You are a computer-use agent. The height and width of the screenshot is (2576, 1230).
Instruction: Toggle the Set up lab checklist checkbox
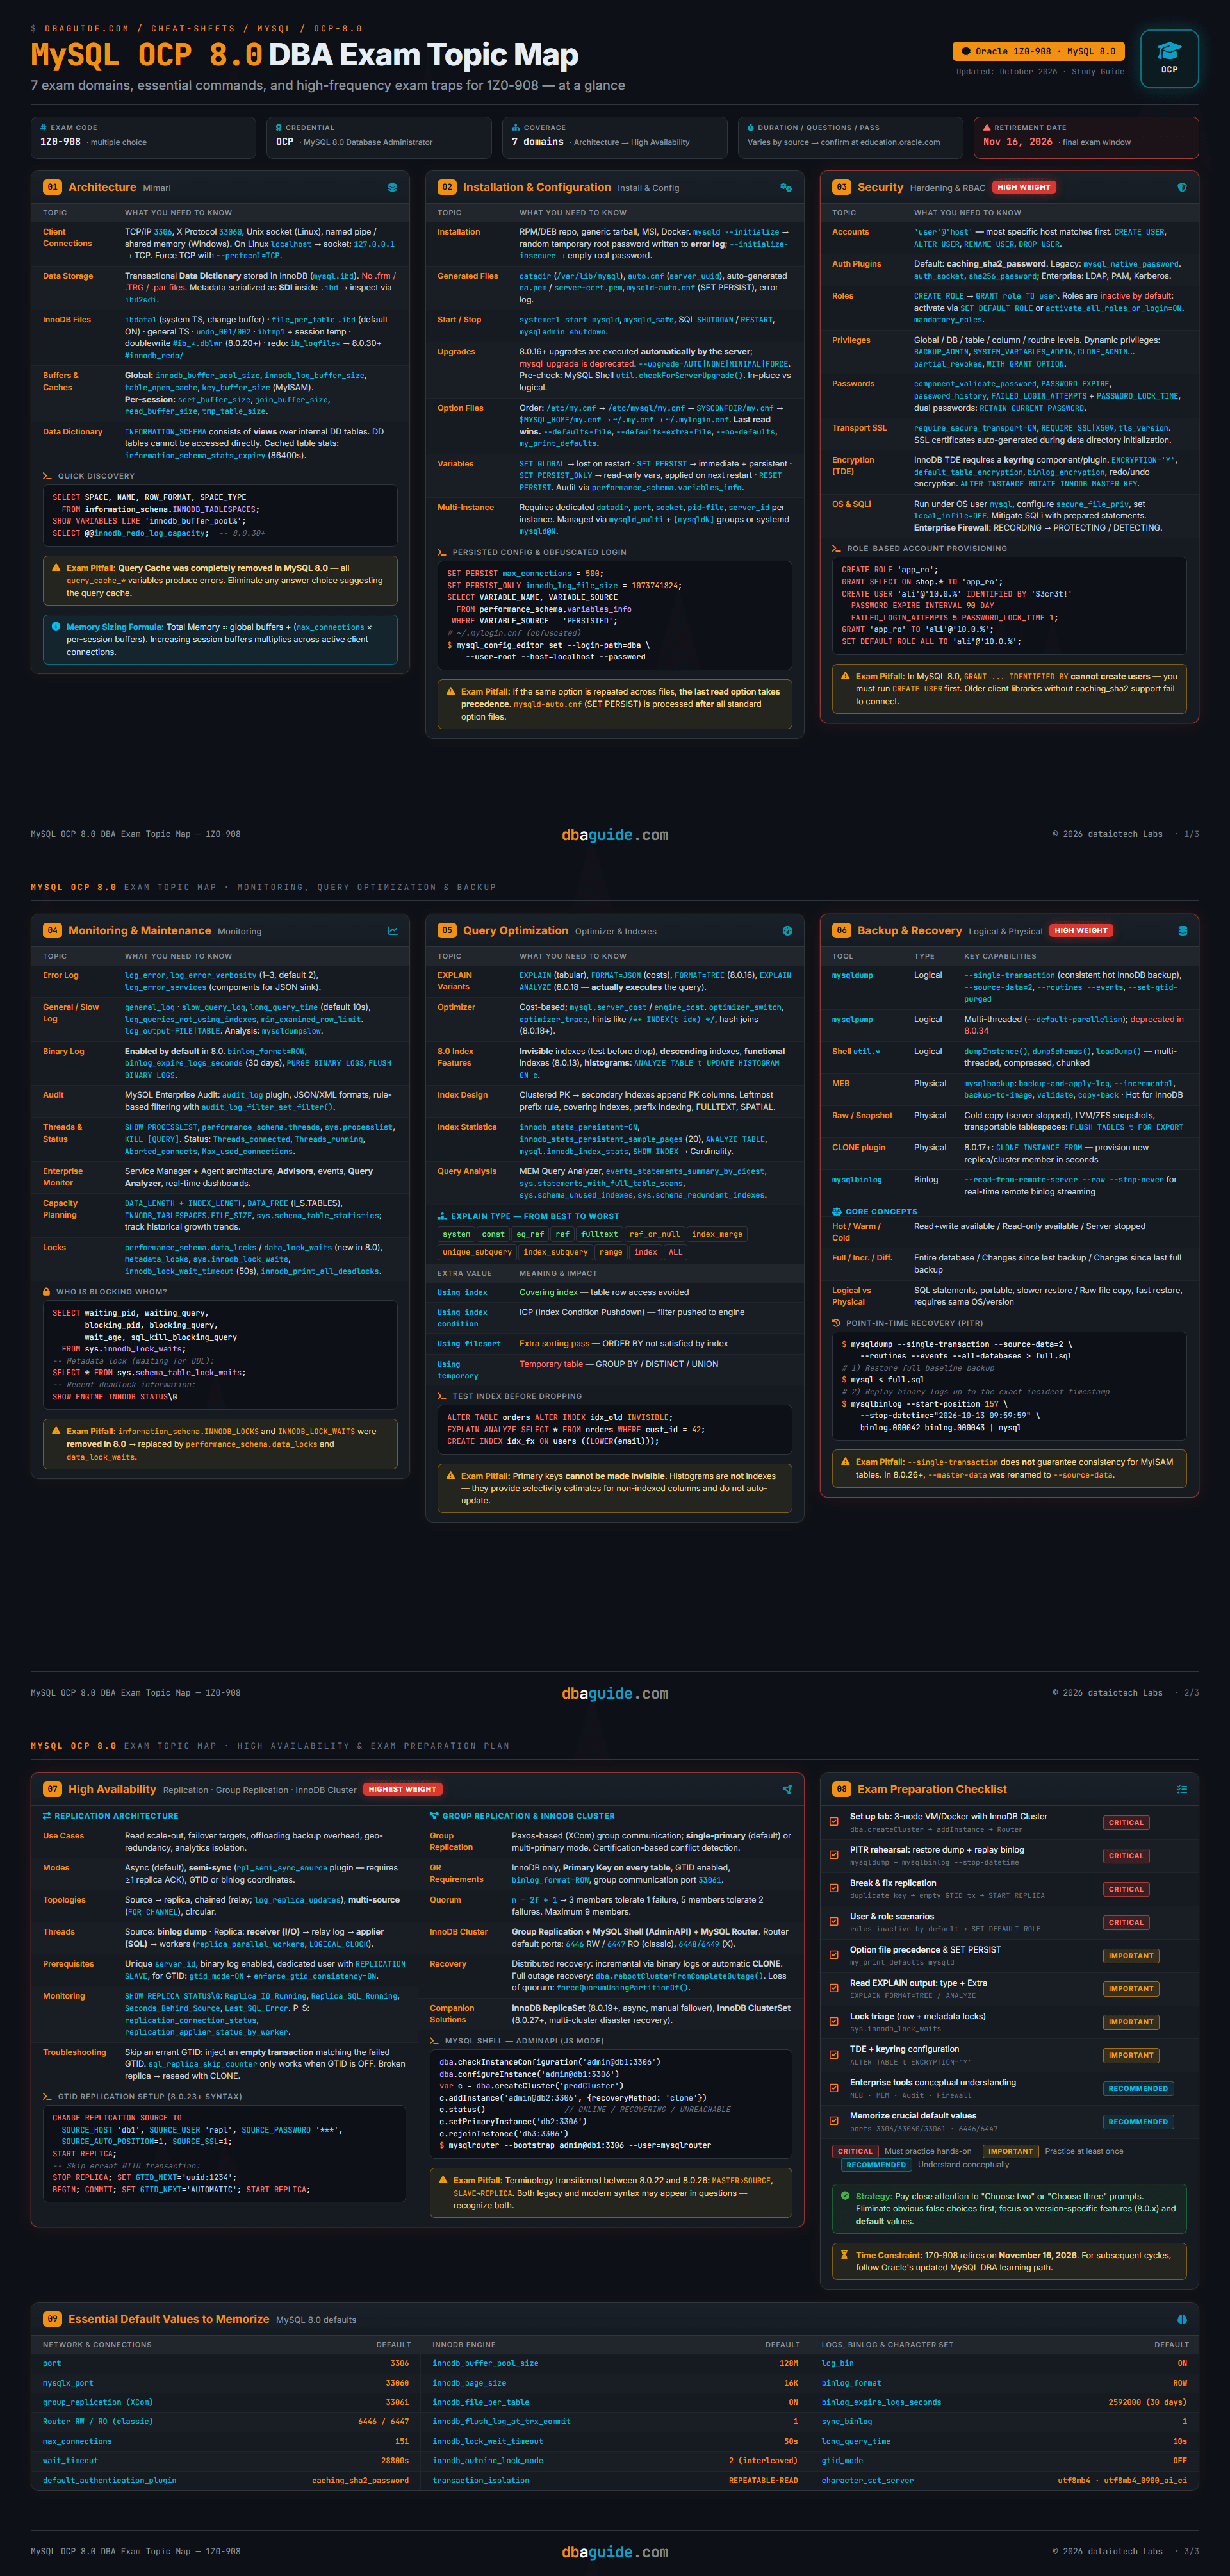[x=834, y=1822]
